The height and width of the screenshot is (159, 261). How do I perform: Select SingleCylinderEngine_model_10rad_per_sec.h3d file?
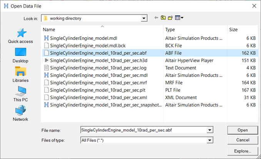click(150, 60)
